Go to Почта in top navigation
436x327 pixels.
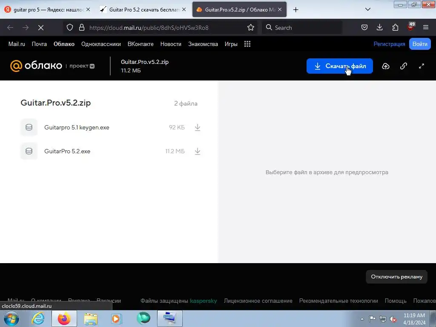click(x=39, y=44)
